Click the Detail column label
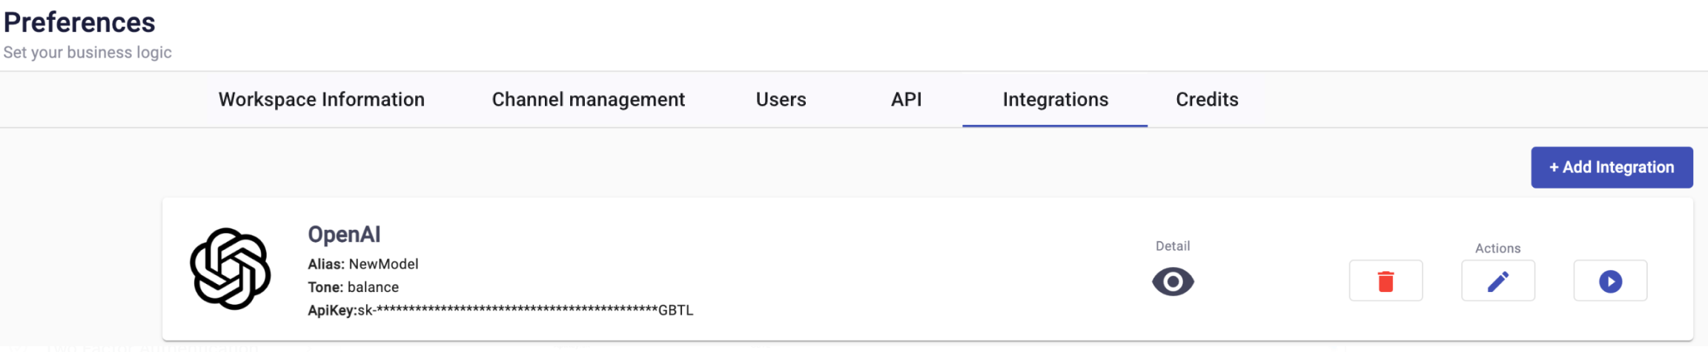1708x352 pixels. (1173, 246)
